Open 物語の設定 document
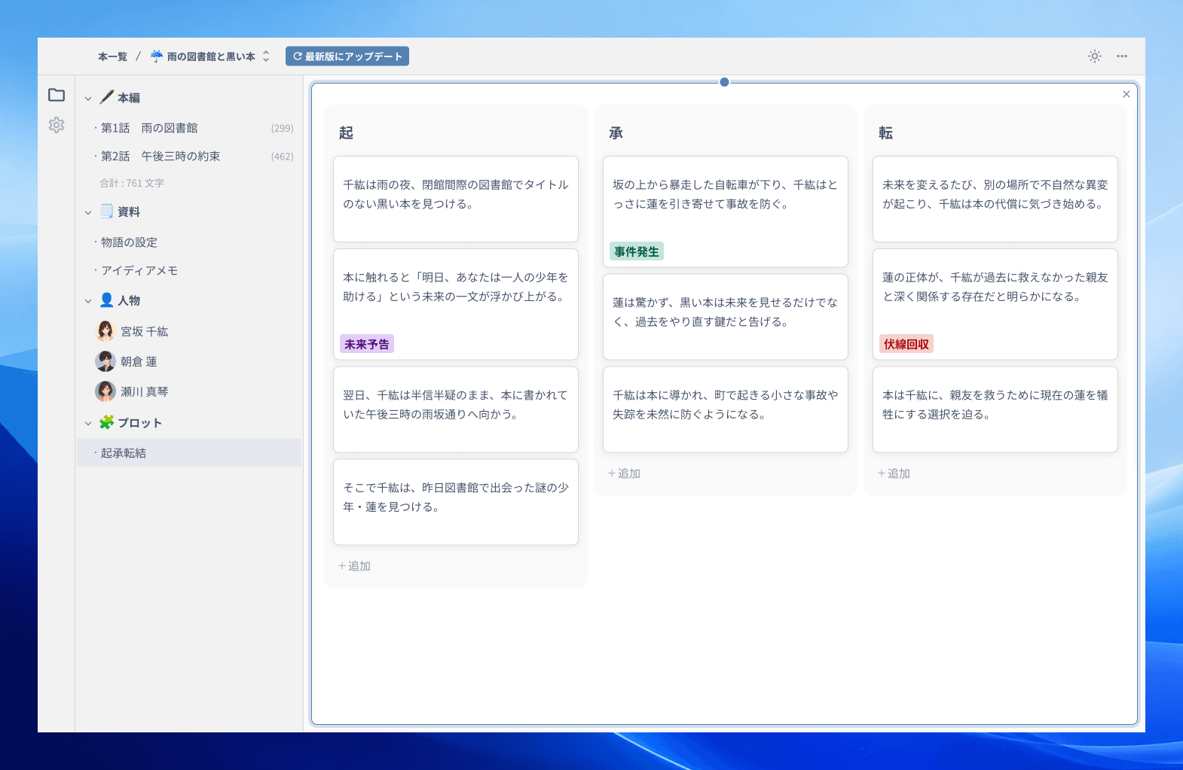The width and height of the screenshot is (1183, 770). pos(189,242)
